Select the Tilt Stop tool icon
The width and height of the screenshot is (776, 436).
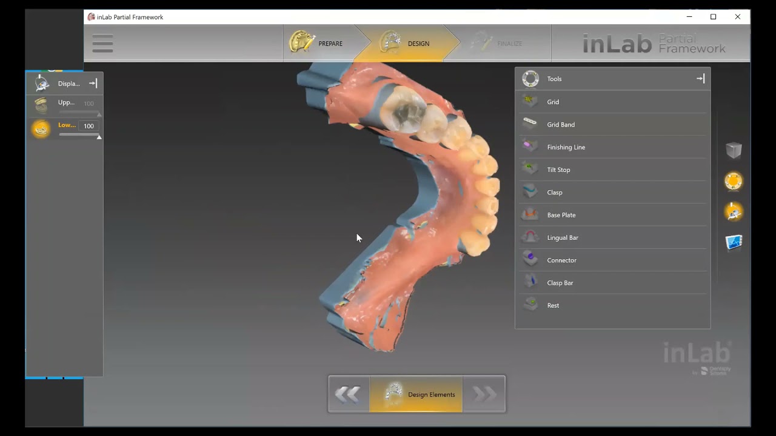[530, 169]
